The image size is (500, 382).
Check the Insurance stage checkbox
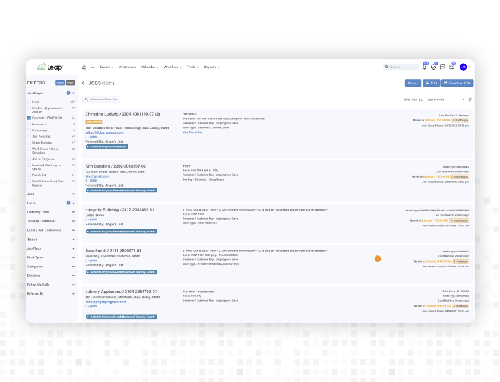[29, 124]
